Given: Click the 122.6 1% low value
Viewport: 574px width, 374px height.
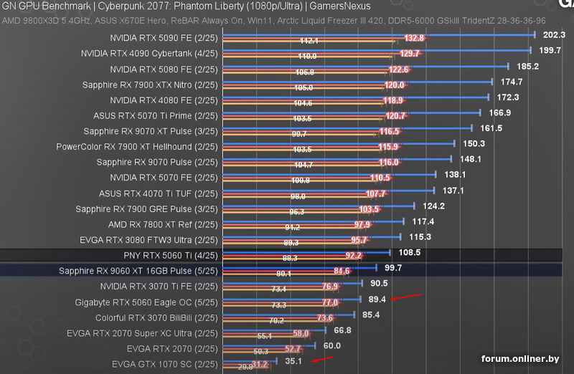Looking at the screenshot, I should pos(398,69).
